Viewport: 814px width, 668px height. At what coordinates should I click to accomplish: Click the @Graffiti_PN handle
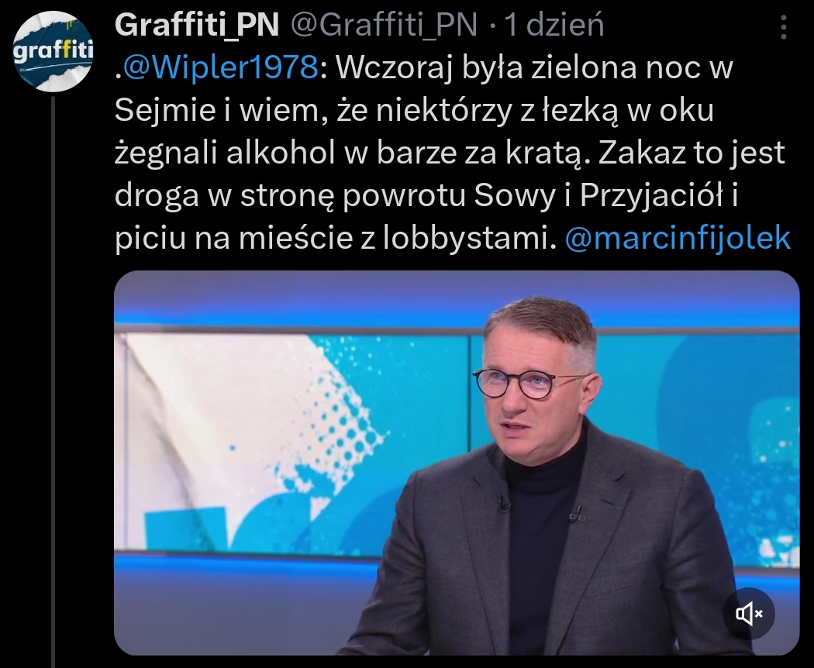pos(384,24)
